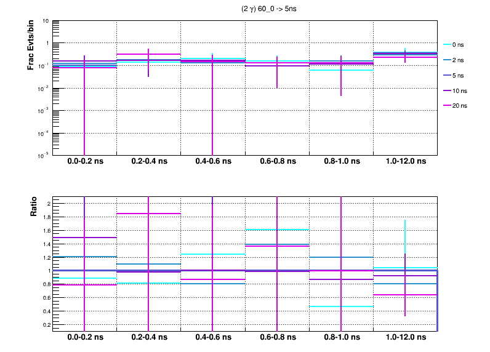490x352 pixels.
Task: Click the cyan 0 ns legend line
Action: pyautogui.click(x=447, y=45)
